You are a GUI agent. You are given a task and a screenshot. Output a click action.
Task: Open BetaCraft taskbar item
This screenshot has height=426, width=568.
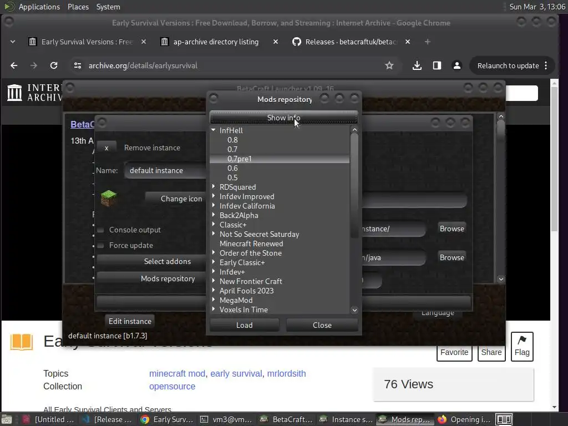pos(286,419)
